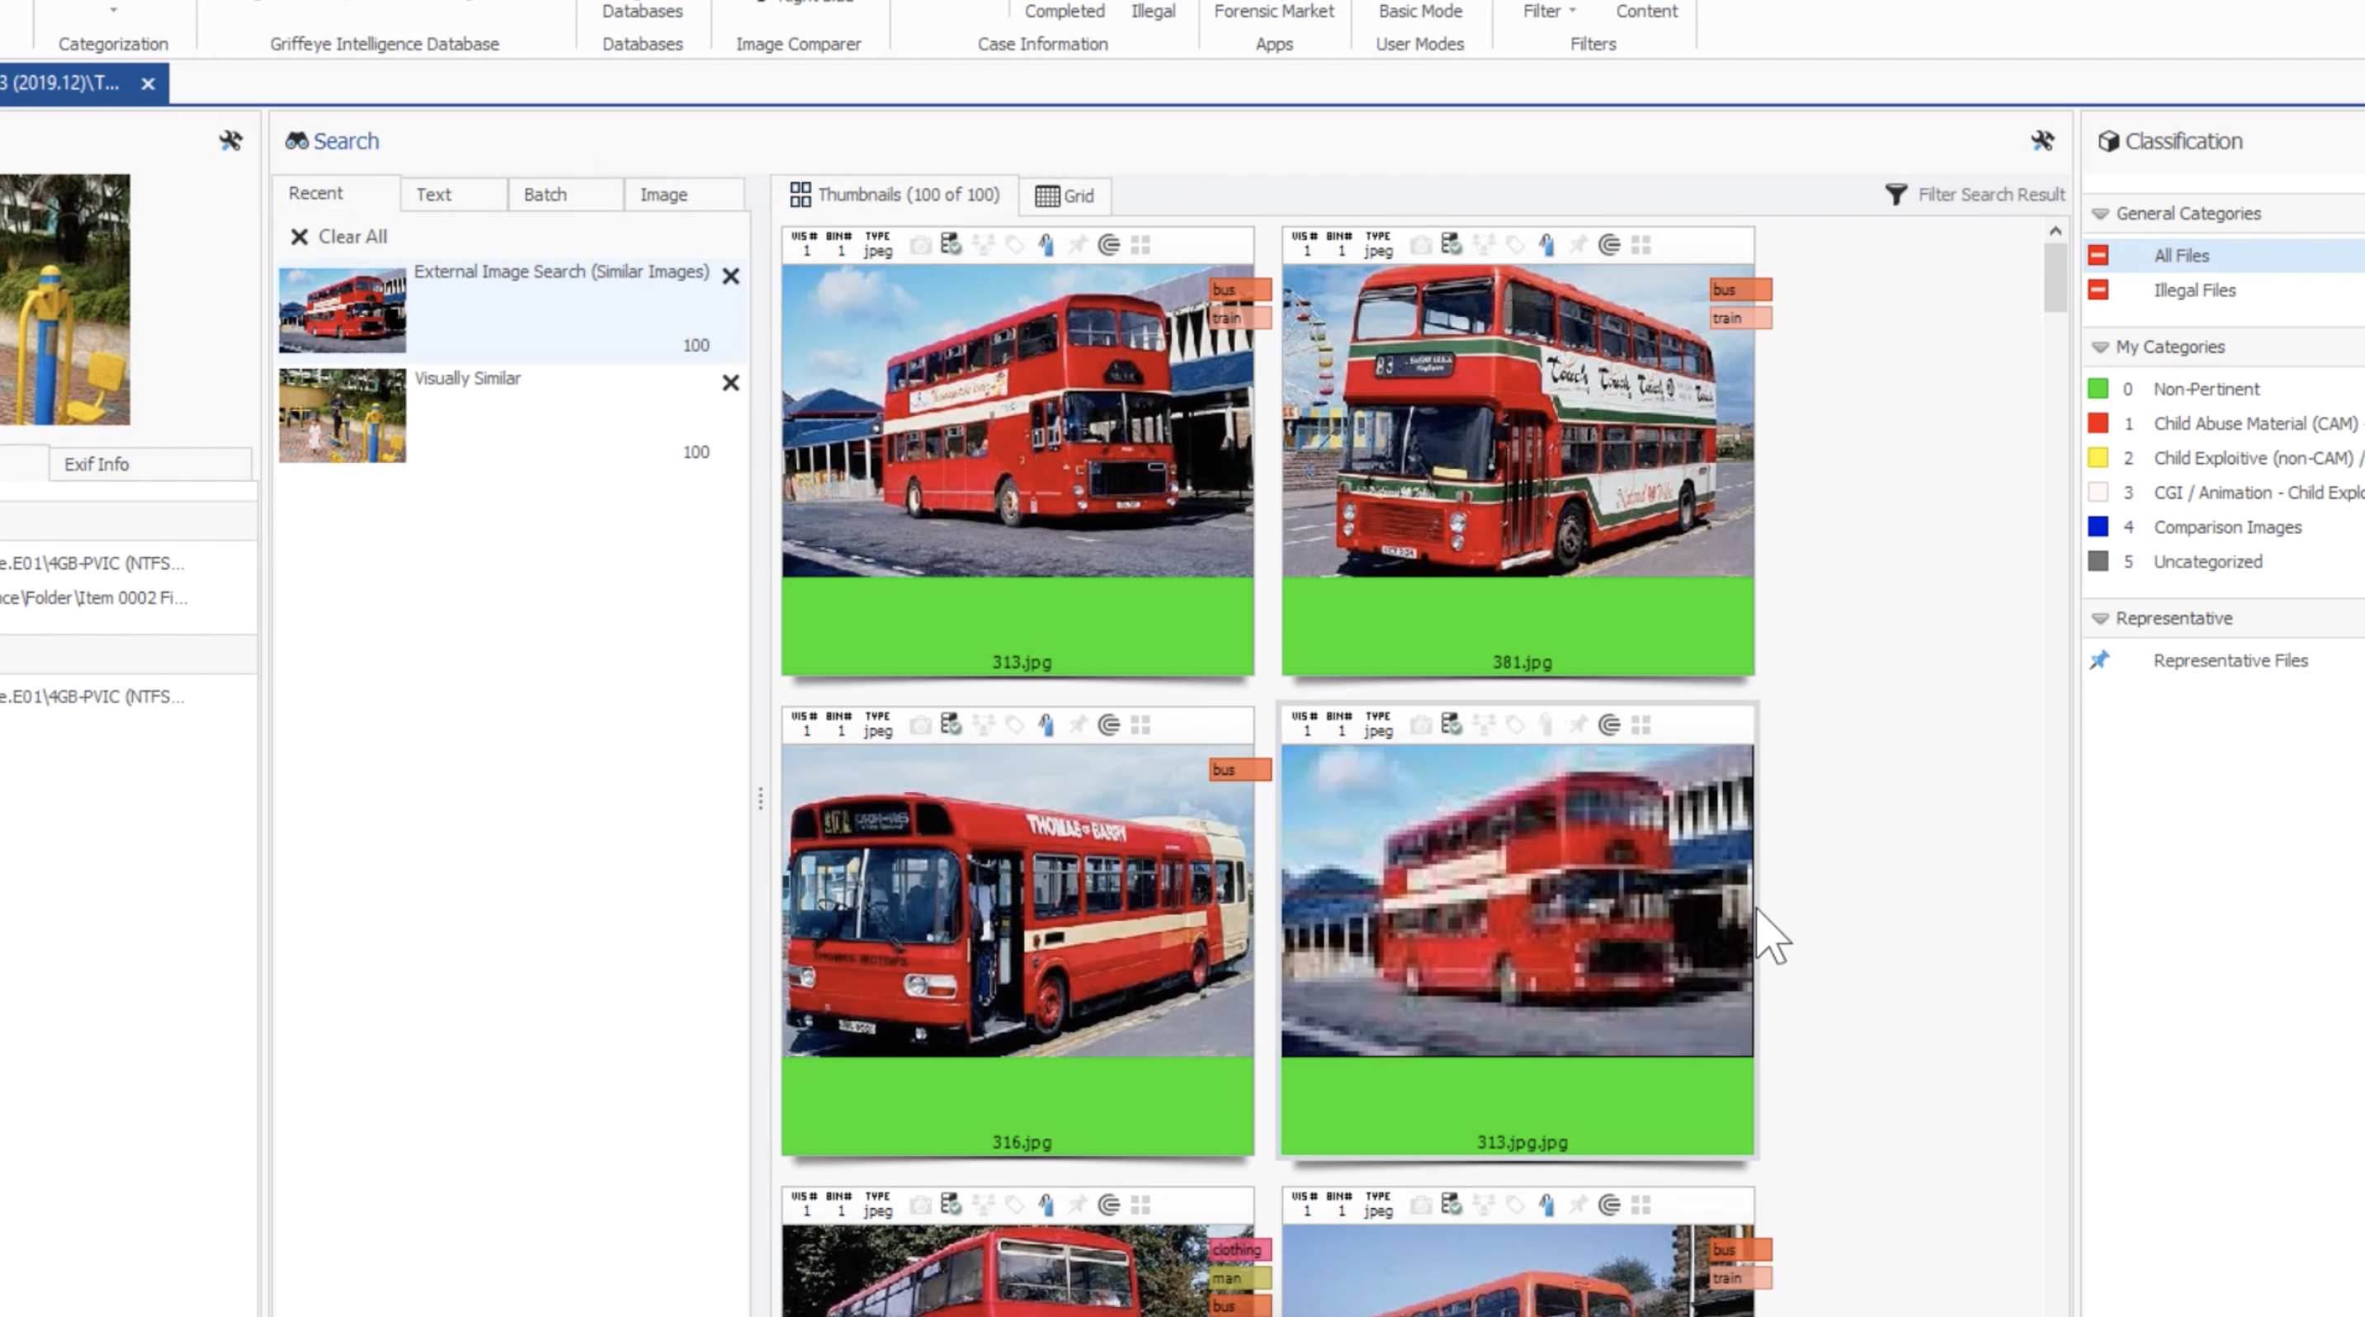Click the funnel icon beside Filter Search Result
Screen dimensions: 2365x1317
tap(1895, 195)
